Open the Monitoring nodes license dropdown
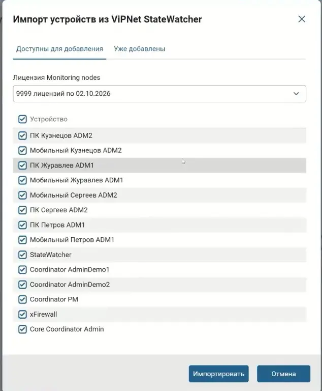 point(159,94)
